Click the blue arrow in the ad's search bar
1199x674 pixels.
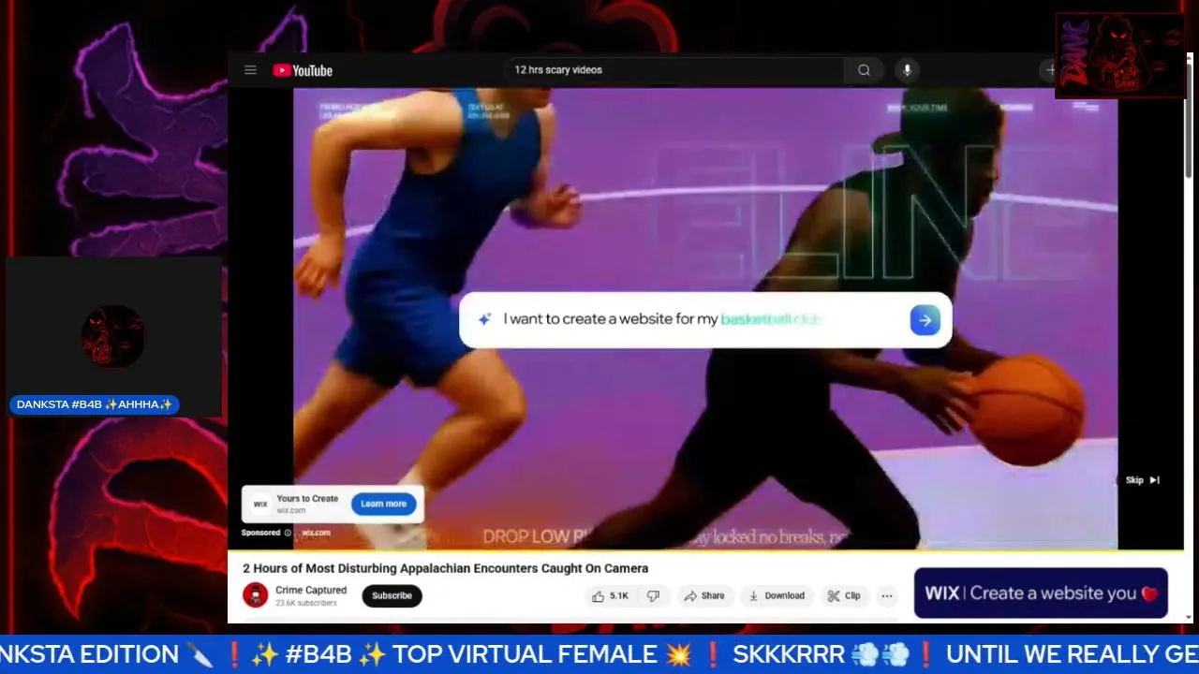coord(925,320)
